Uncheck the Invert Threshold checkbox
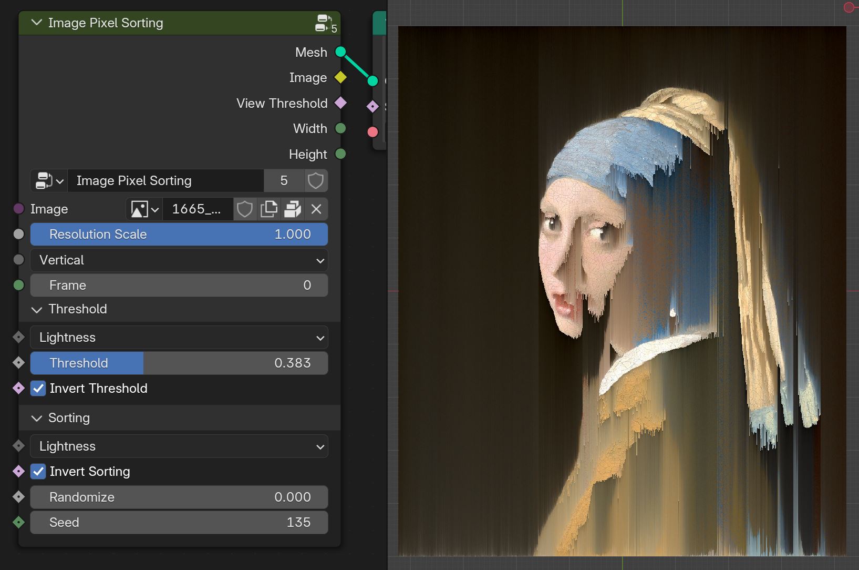Image resolution: width=859 pixels, height=570 pixels. [38, 389]
